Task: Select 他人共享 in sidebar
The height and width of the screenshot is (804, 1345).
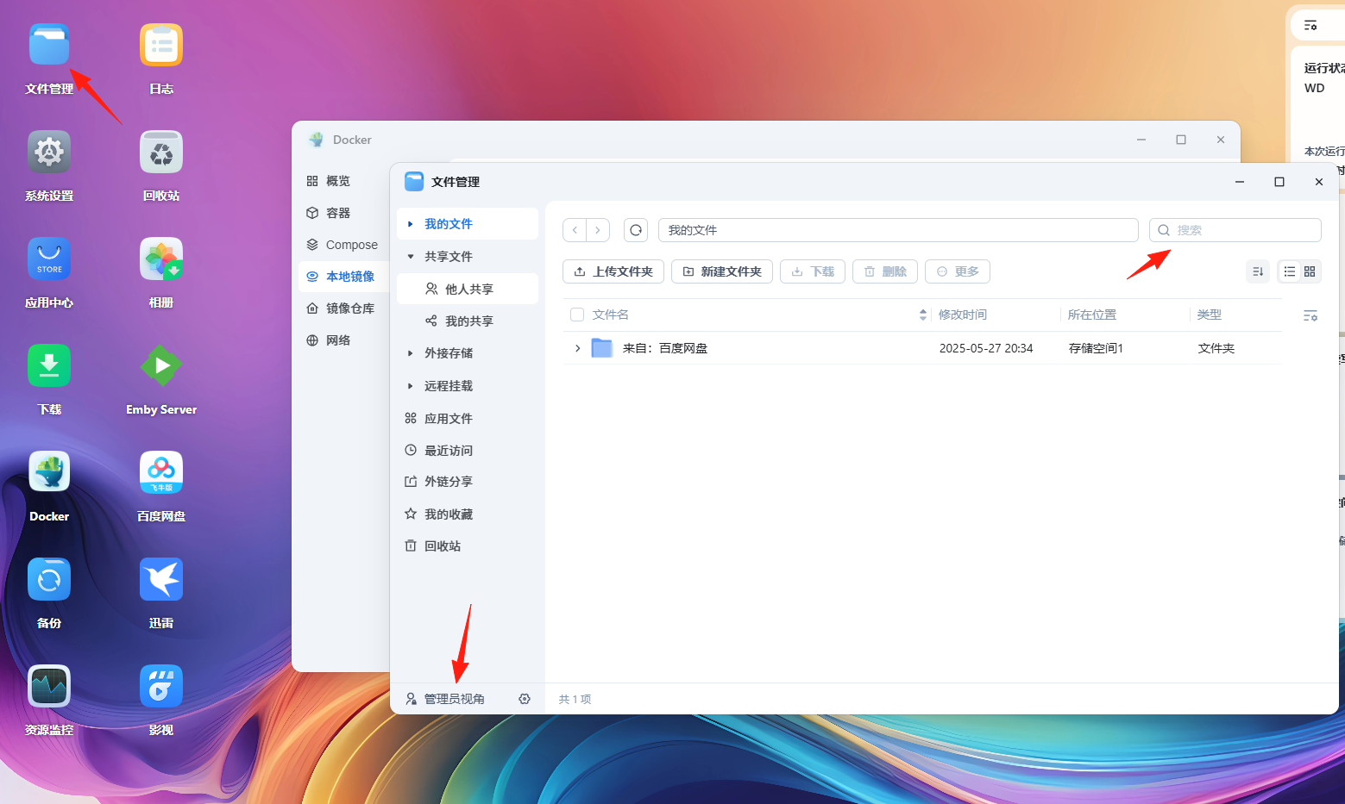Action: click(468, 289)
